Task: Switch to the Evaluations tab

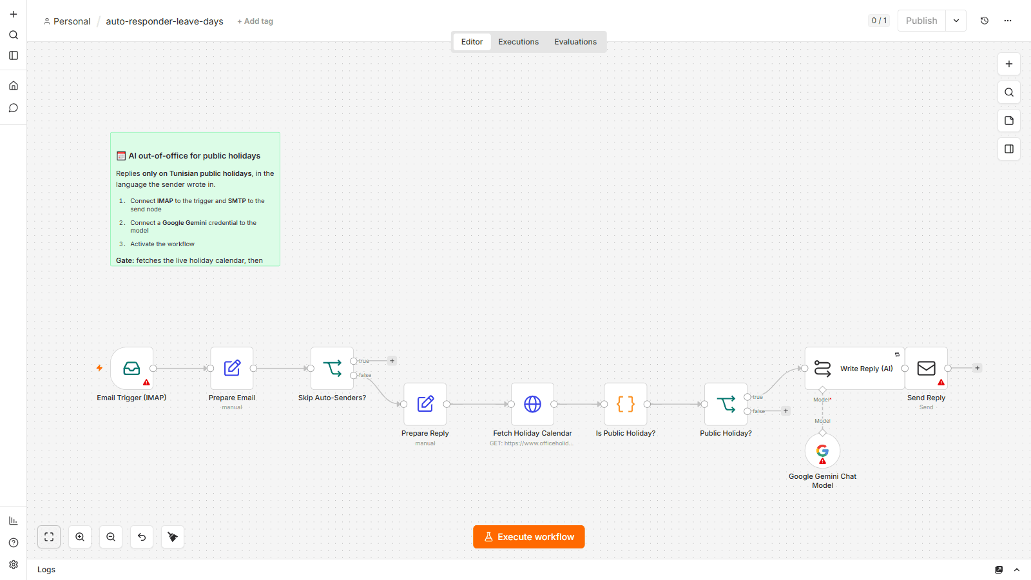Action: click(575, 42)
